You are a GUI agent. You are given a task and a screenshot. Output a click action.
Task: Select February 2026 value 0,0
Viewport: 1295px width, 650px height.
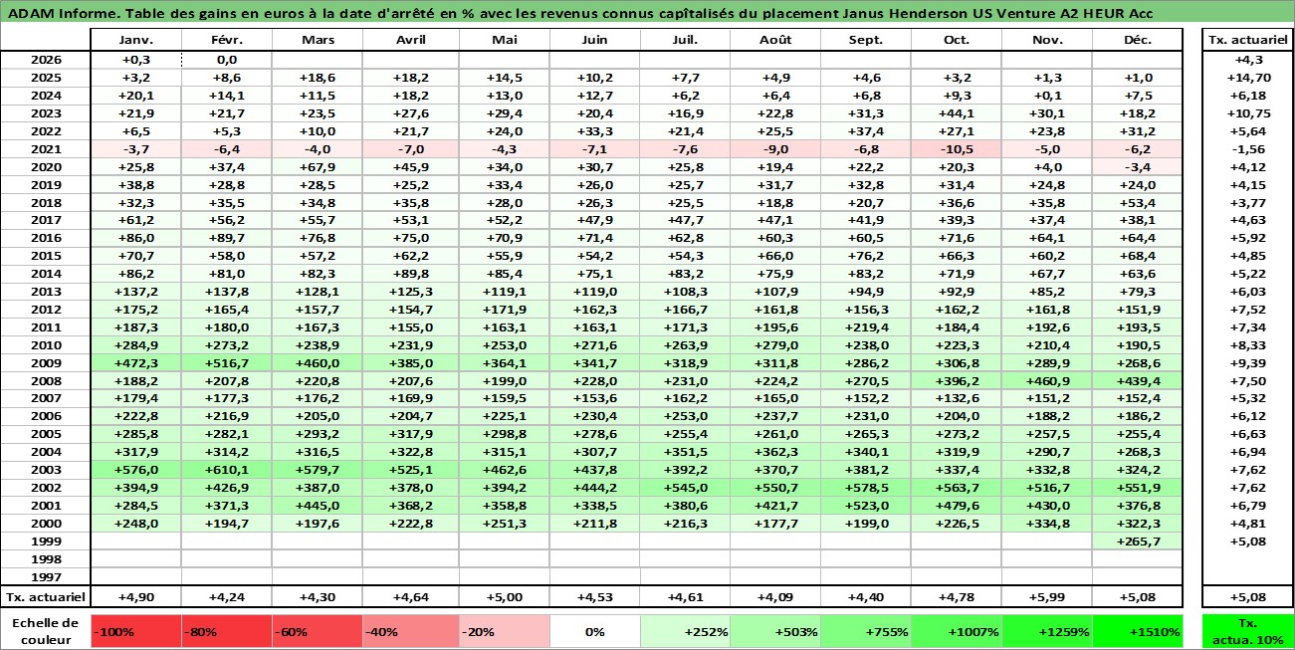[x=226, y=60]
